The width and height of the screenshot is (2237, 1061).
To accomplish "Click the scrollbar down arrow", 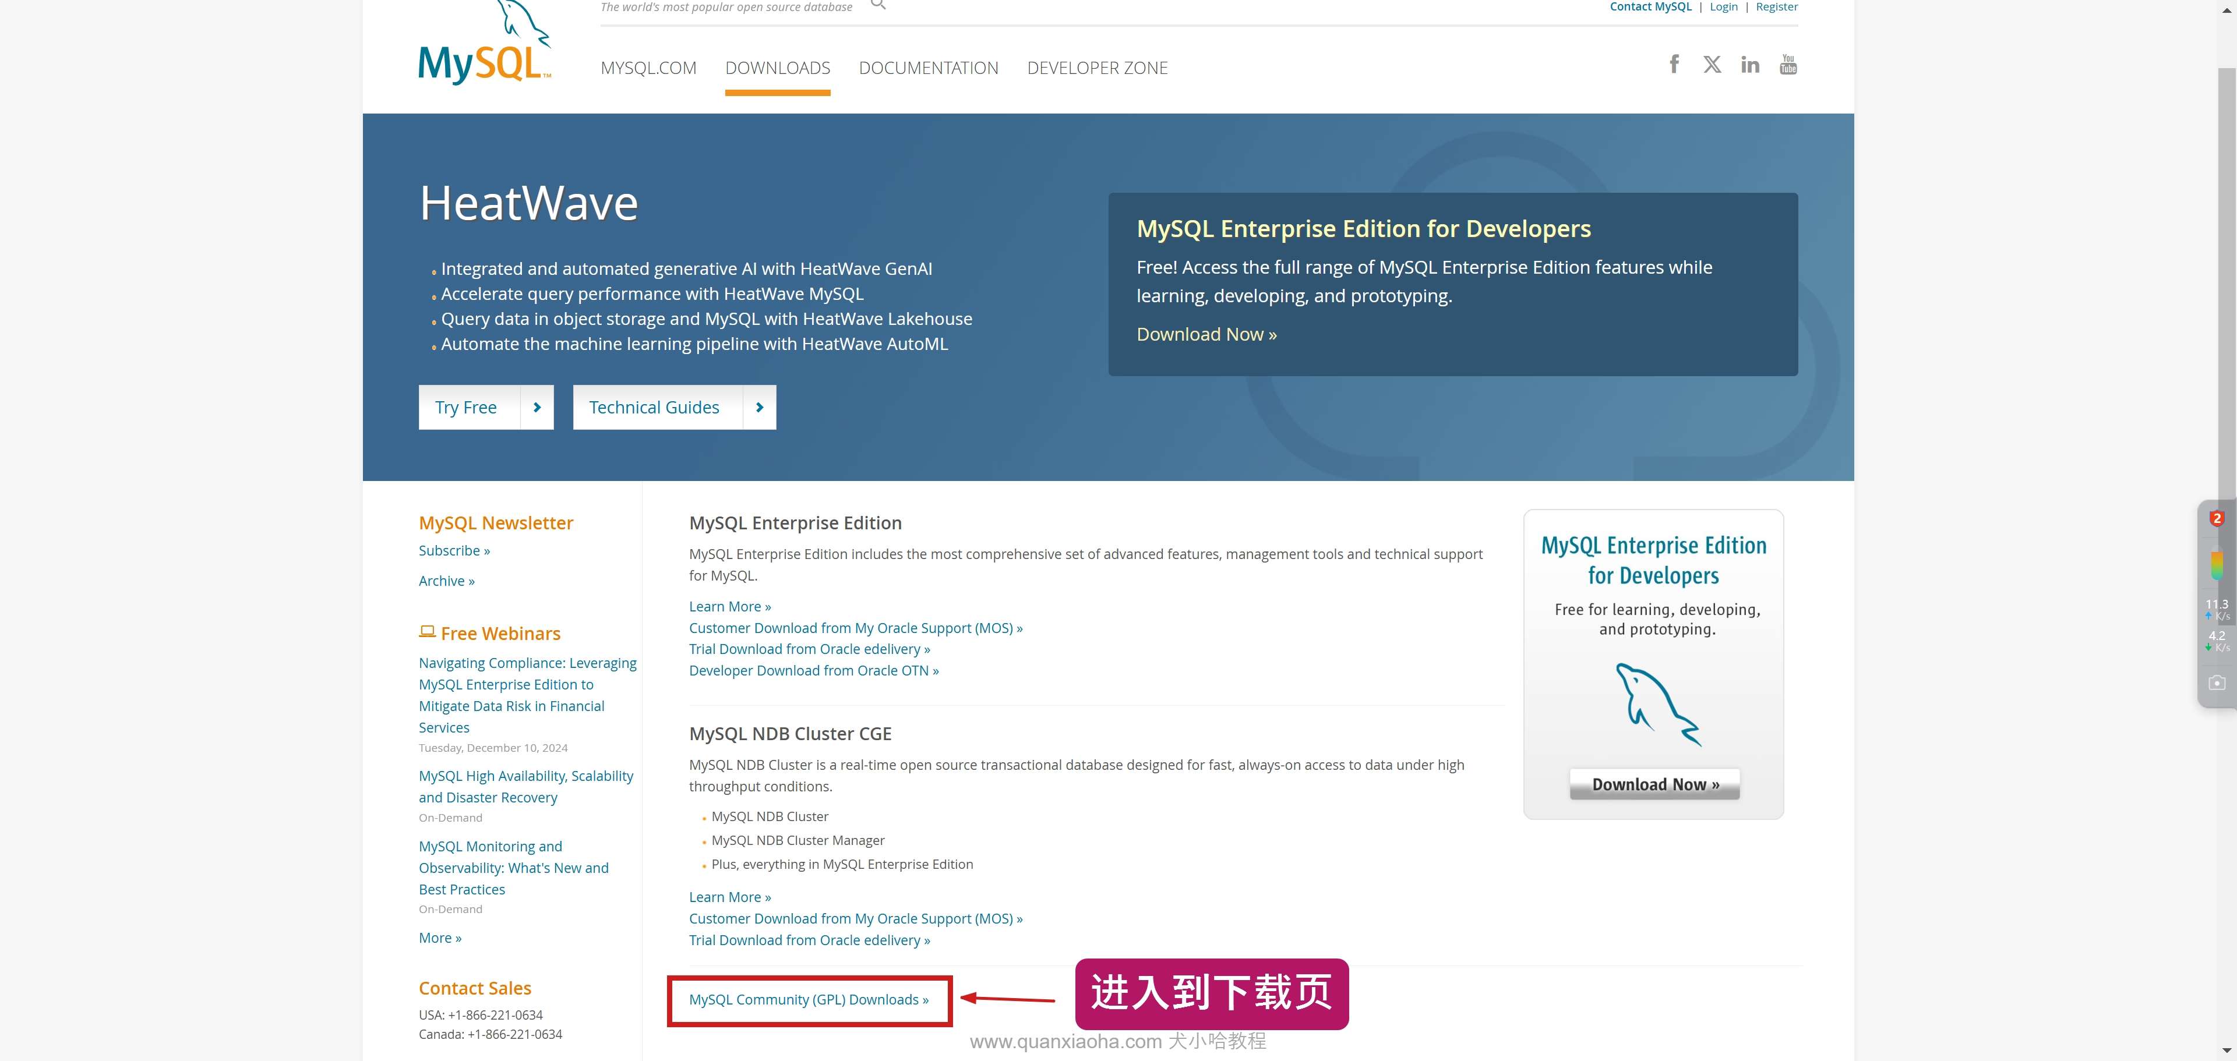I will [2228, 1052].
